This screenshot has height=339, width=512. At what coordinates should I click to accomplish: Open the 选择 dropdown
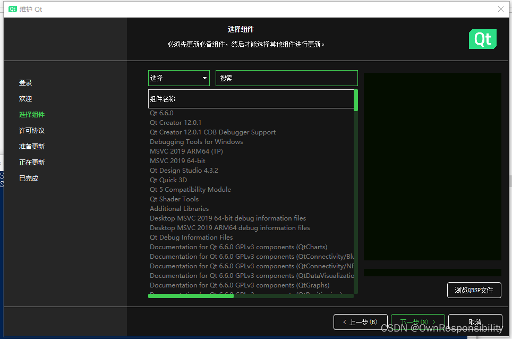pos(179,79)
